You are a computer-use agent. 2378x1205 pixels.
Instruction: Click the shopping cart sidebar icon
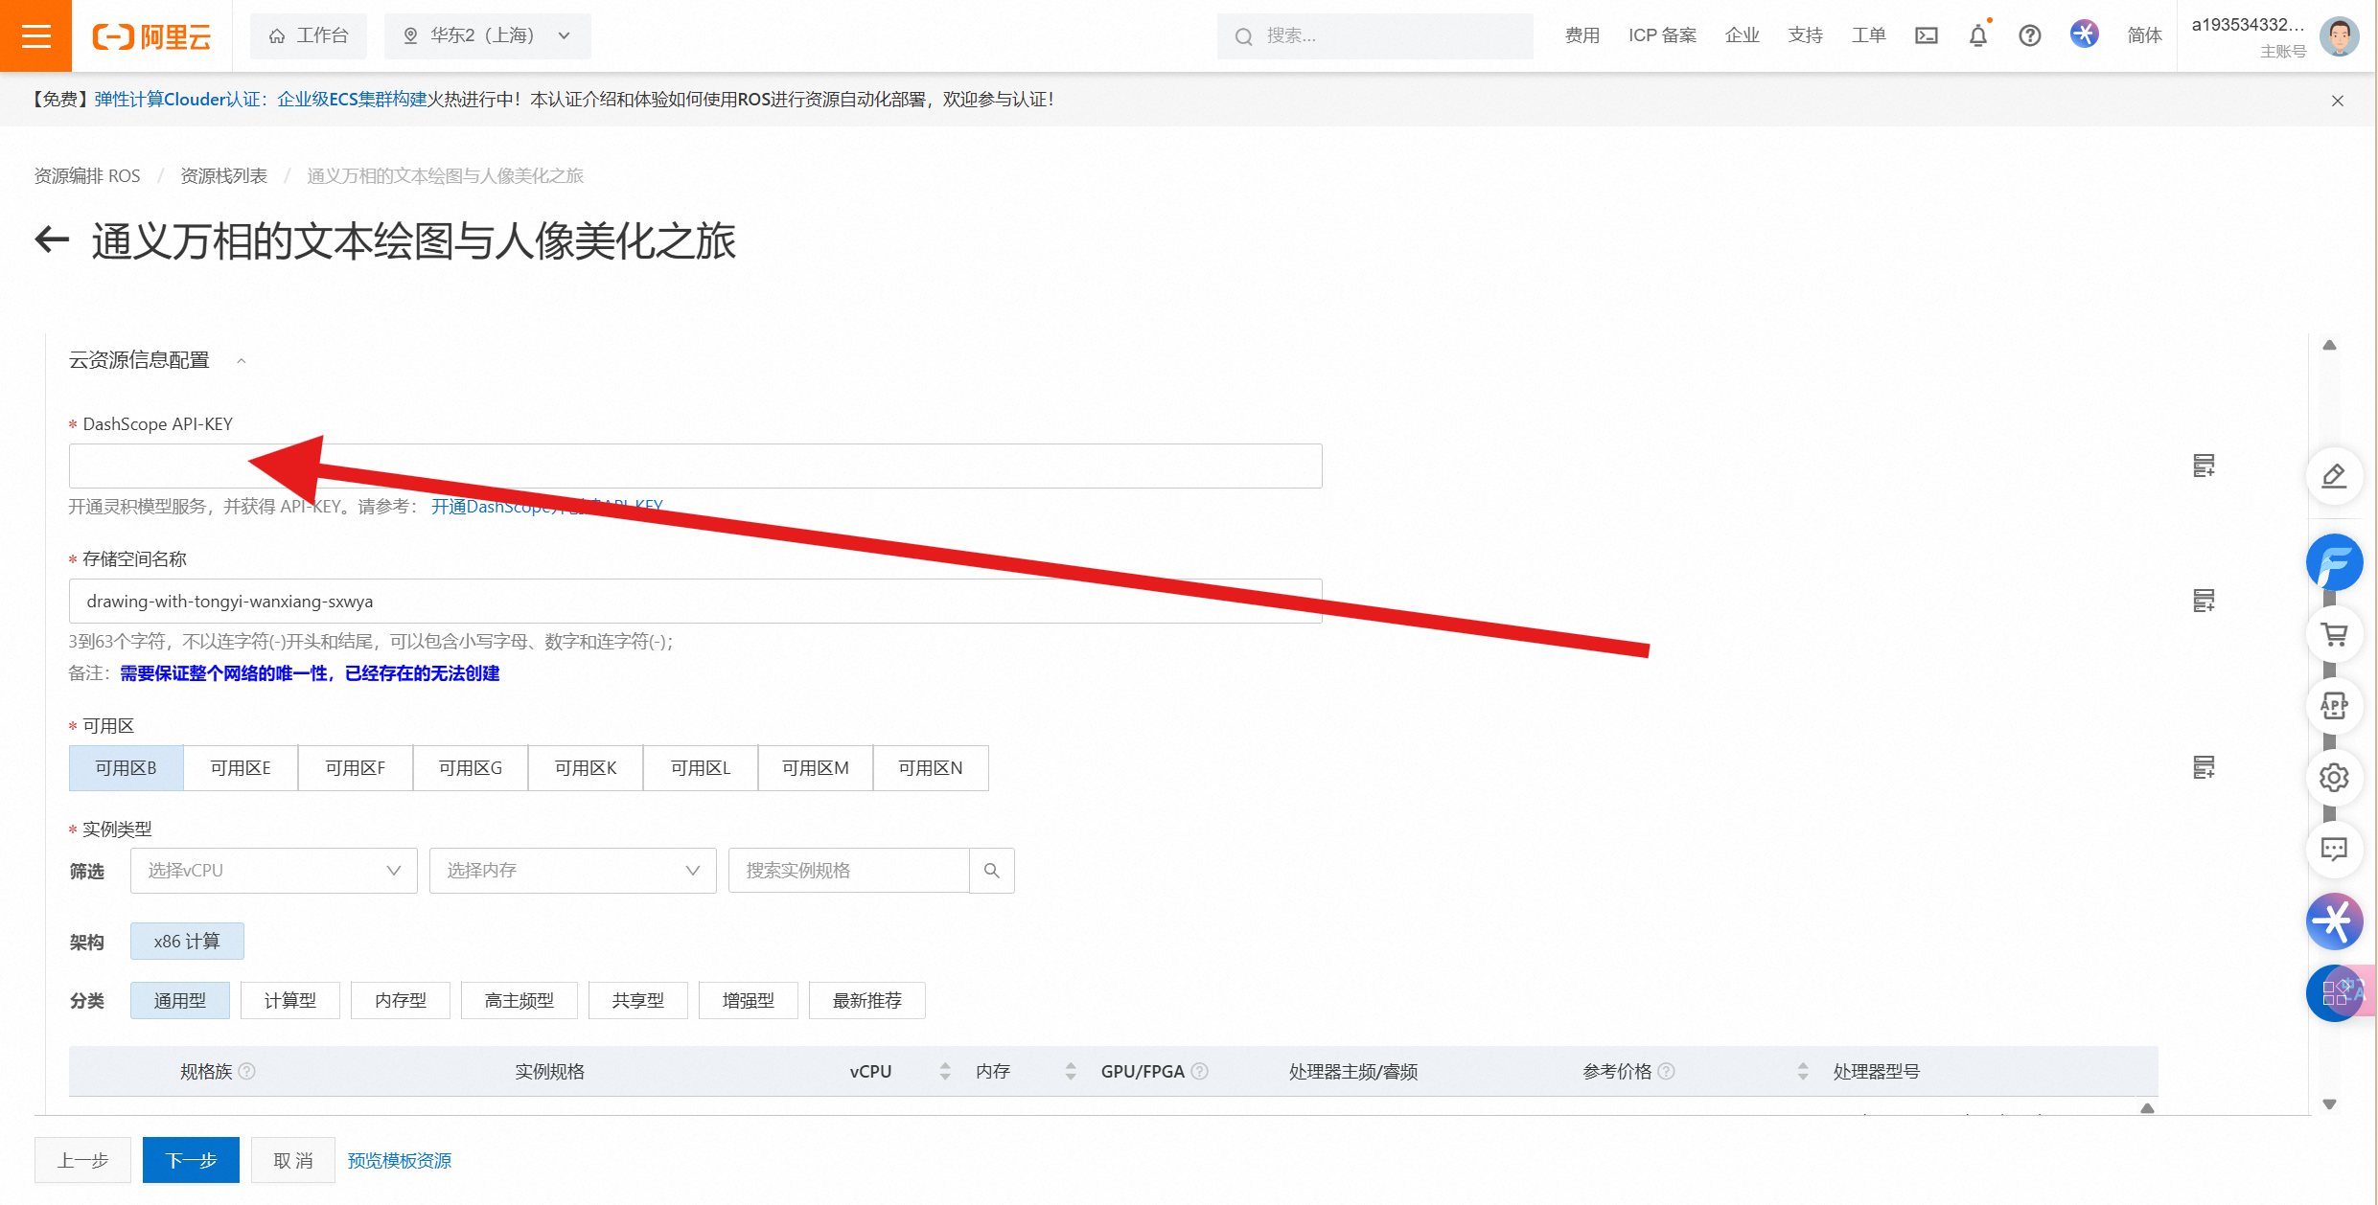[2334, 634]
